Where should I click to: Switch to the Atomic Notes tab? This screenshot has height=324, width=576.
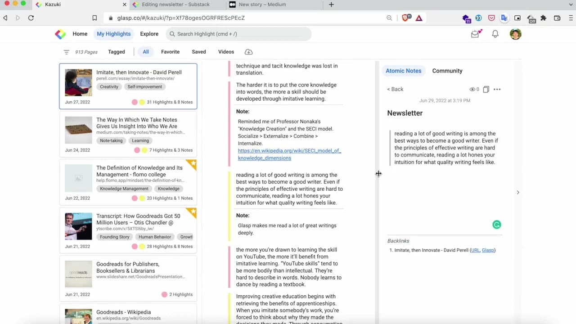click(x=404, y=71)
